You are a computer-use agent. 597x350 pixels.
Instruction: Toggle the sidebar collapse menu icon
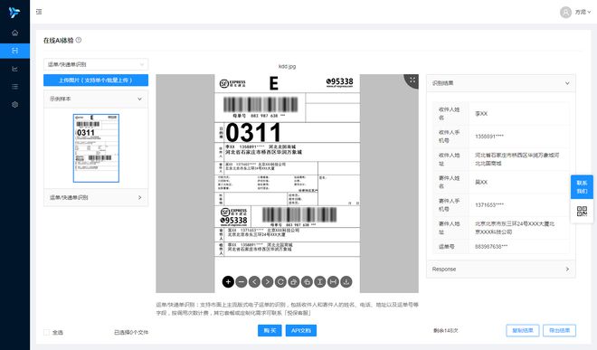(x=39, y=12)
